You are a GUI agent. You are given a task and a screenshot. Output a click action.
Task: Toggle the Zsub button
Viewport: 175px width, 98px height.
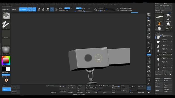coord(83,8)
